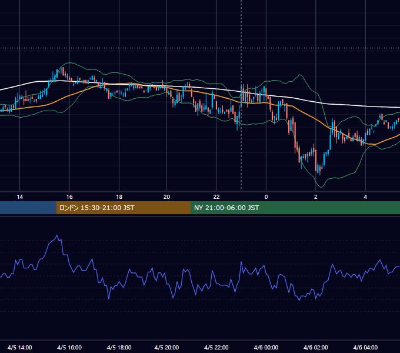Click the 22 hour axis label
The height and width of the screenshot is (353, 400).
click(x=216, y=197)
